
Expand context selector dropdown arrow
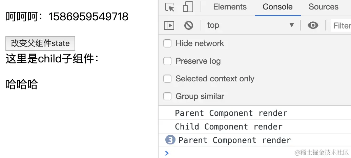[291, 25]
